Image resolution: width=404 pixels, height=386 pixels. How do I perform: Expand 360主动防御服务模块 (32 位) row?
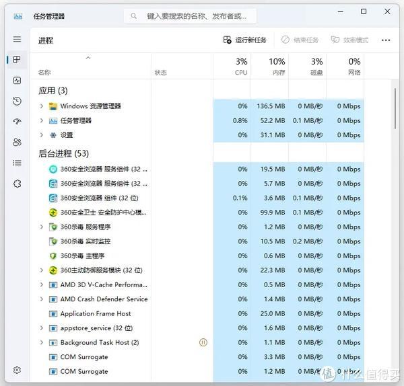point(42,270)
